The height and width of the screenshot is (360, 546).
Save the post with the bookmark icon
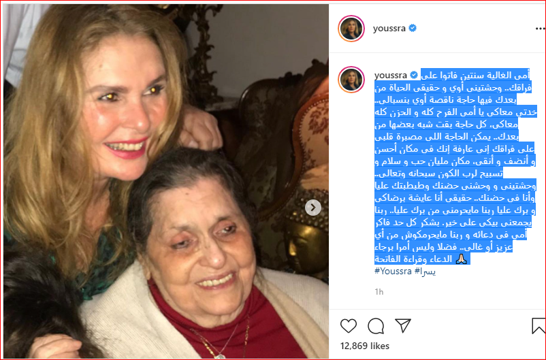(x=539, y=326)
